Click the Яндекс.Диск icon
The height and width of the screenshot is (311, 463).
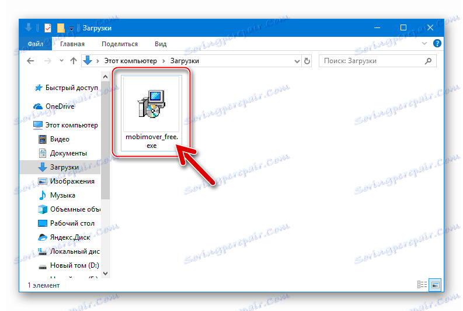(43, 237)
